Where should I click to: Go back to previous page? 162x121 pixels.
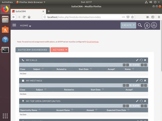[14, 17]
